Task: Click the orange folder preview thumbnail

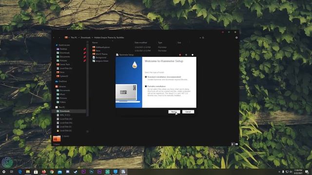Action: coord(57,139)
